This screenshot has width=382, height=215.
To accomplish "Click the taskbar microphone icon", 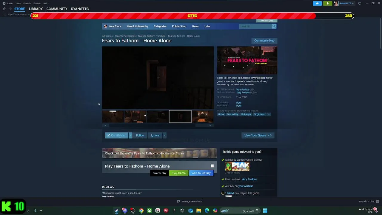I will coord(35,211).
